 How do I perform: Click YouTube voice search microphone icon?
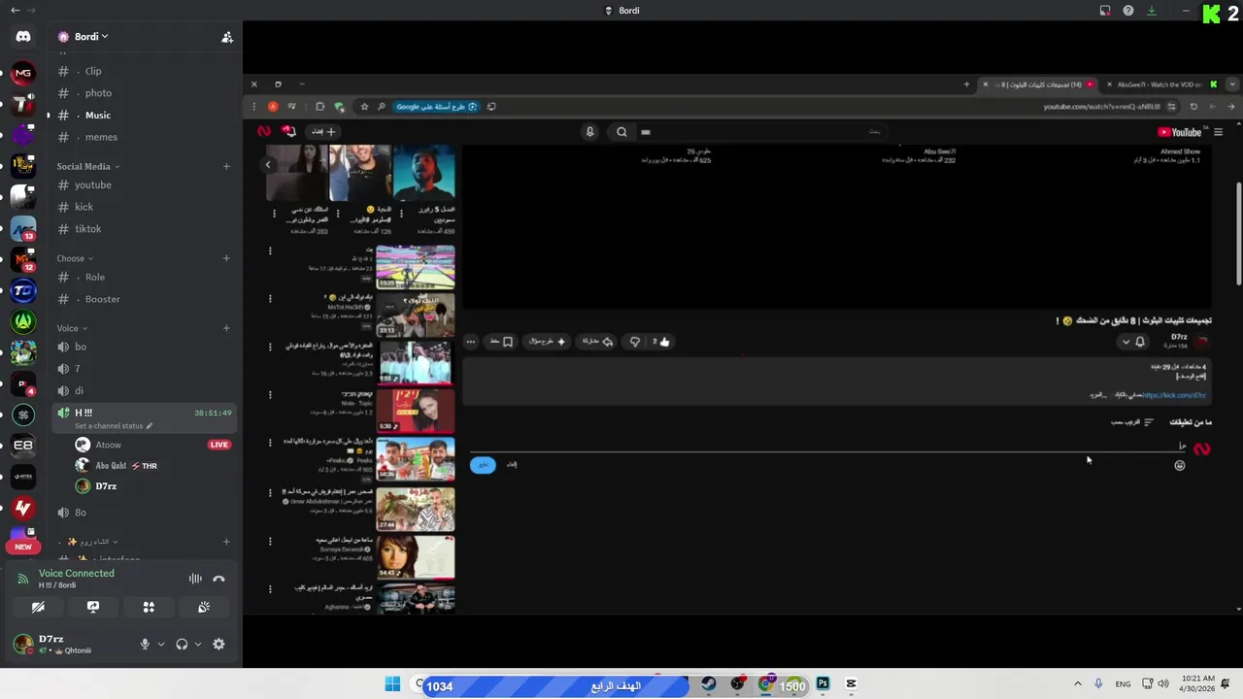click(x=589, y=132)
